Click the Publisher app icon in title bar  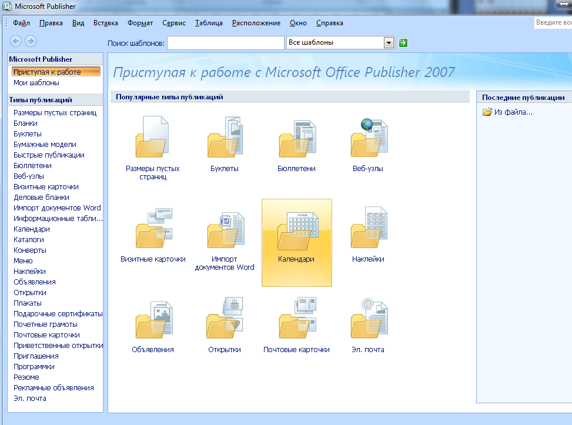coord(7,6)
